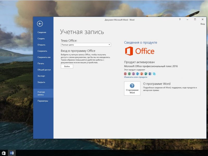Select Создать in the sidebar
This screenshot has width=208, height=156.
[x=41, y=38]
